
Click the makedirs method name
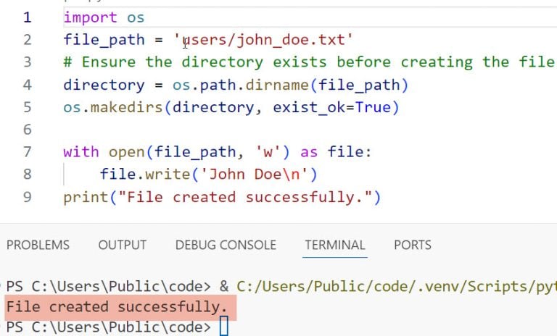click(x=127, y=107)
